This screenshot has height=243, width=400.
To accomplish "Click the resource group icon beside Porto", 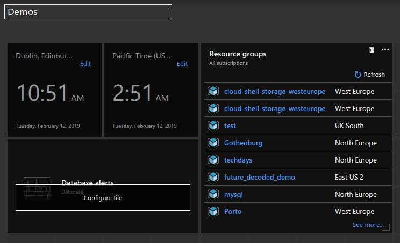I will [213, 211].
